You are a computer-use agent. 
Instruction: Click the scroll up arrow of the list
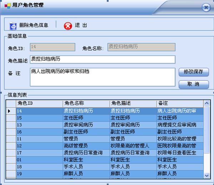(206, 103)
